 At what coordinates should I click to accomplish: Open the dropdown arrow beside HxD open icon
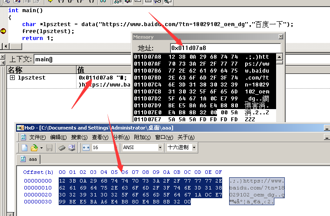click(x=41, y=148)
